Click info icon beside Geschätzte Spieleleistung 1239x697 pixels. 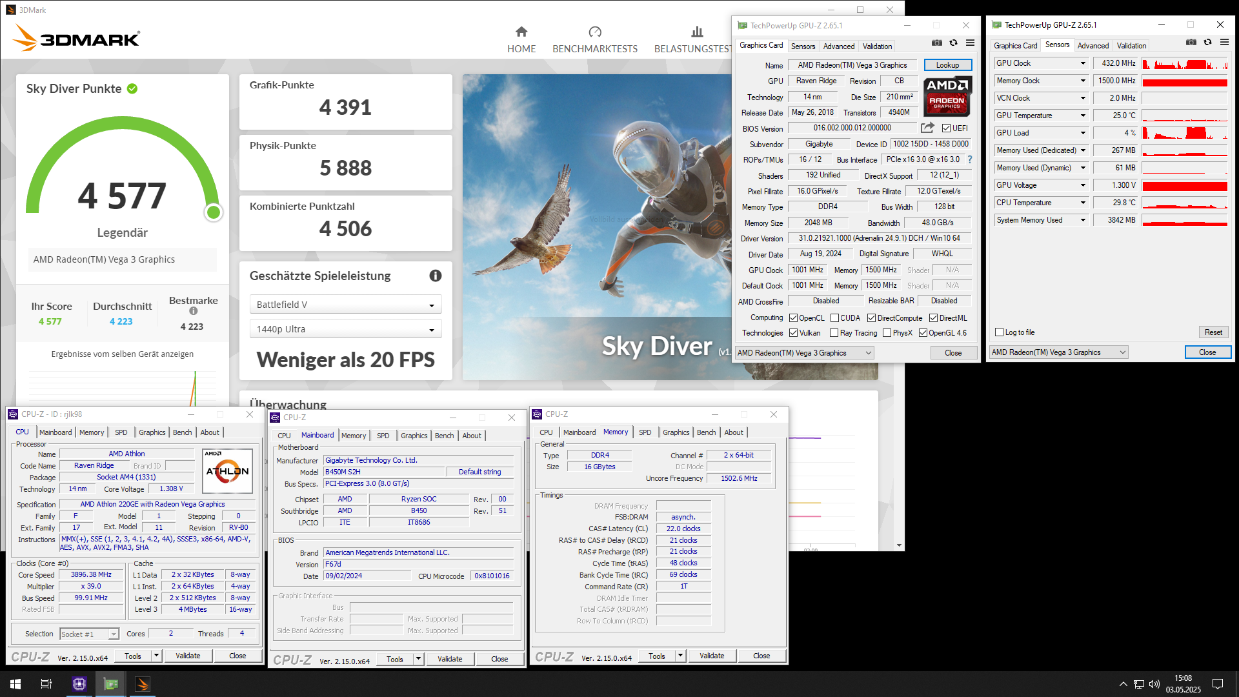click(436, 276)
